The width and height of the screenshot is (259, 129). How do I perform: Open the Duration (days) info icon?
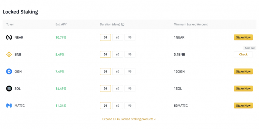tap(123, 24)
